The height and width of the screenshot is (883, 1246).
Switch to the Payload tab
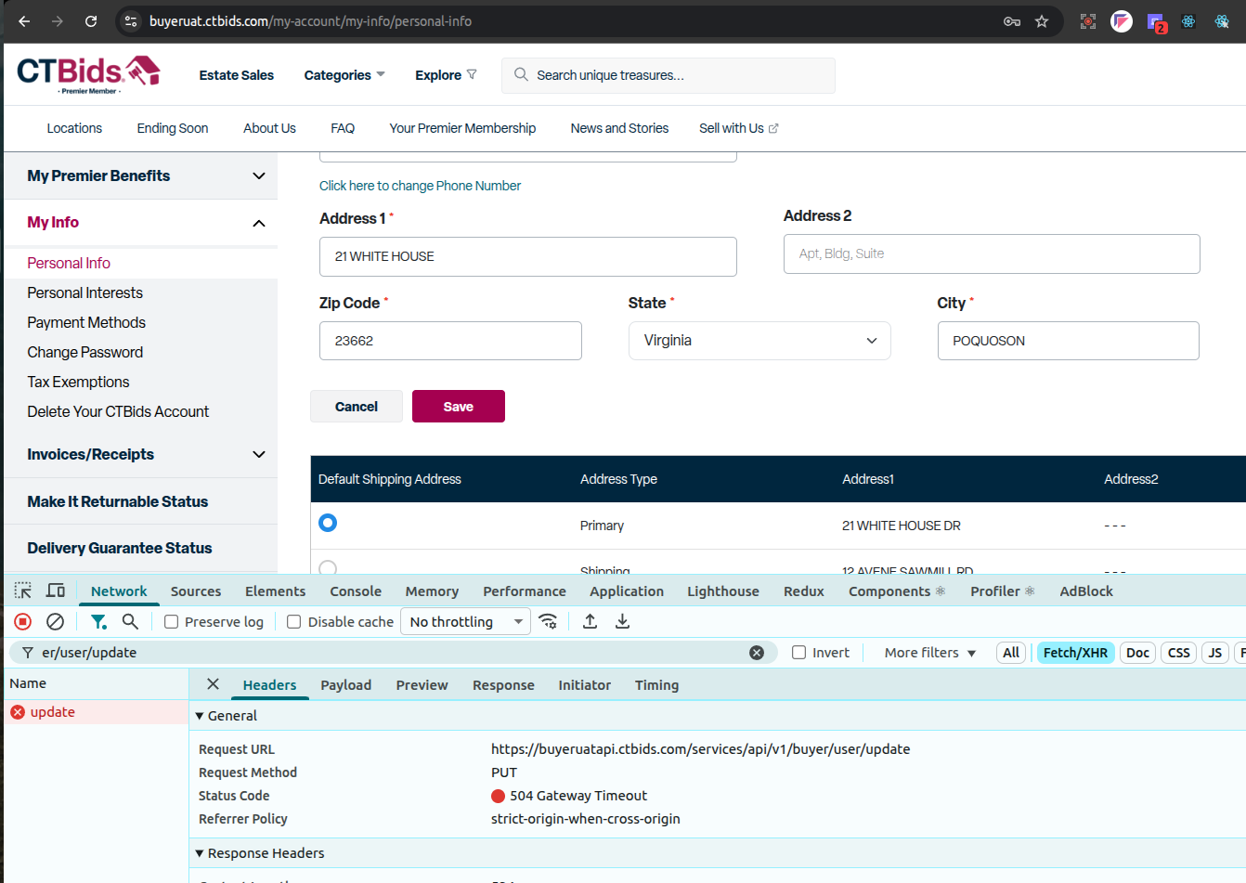click(346, 685)
